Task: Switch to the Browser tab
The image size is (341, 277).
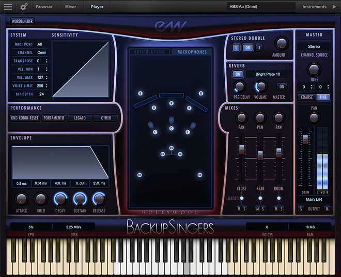Action: click(44, 7)
